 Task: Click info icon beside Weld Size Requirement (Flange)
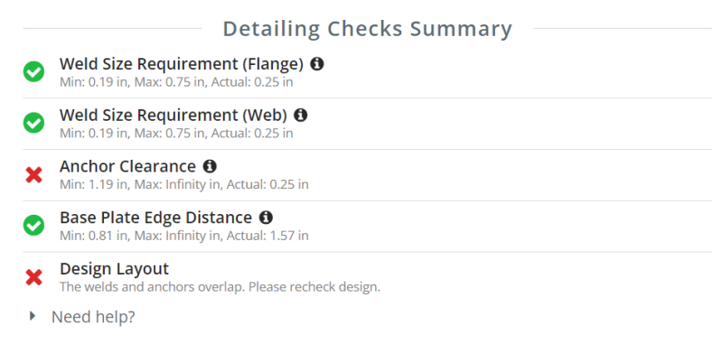pos(317,64)
